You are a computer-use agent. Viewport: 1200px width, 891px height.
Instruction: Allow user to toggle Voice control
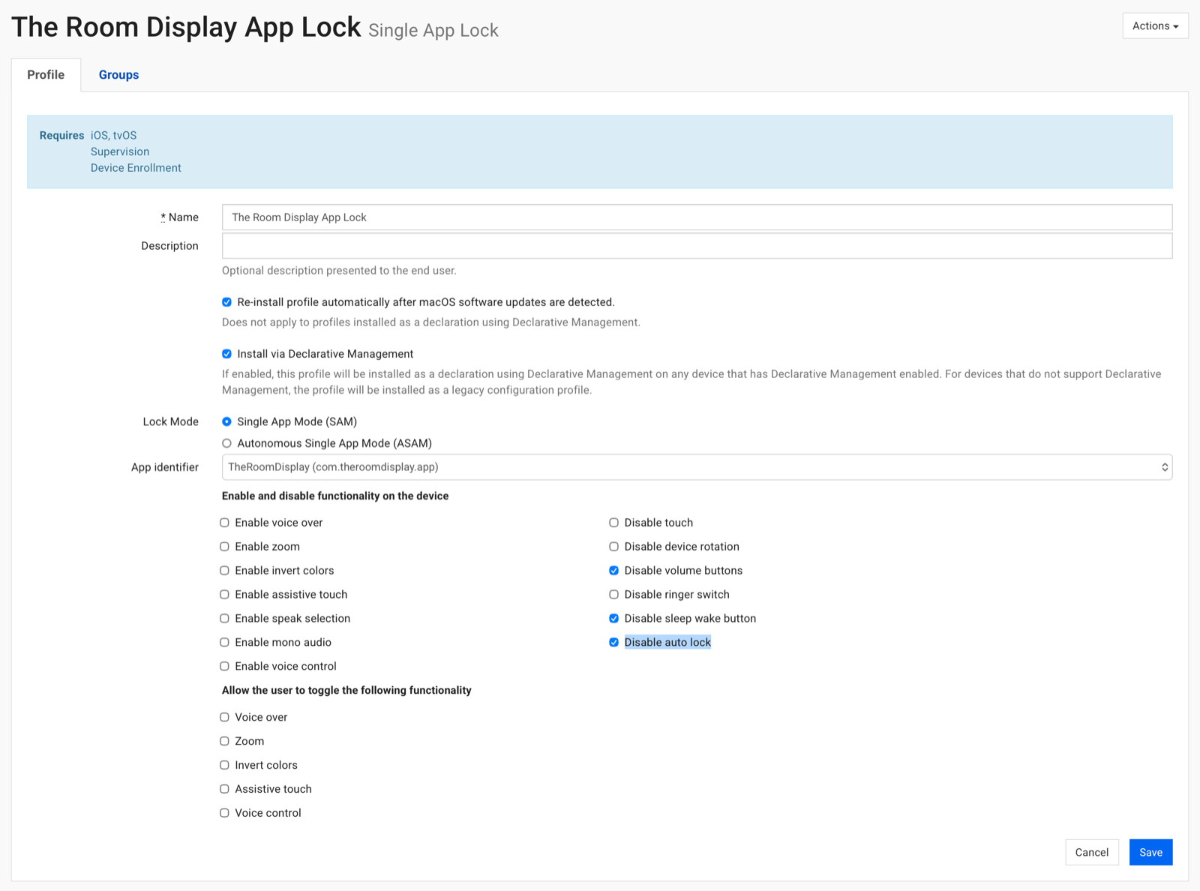click(224, 814)
